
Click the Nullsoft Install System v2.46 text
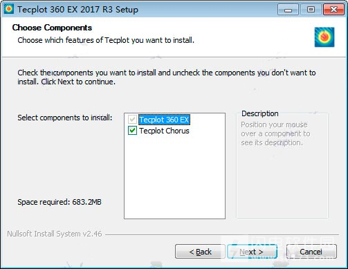[x=55, y=234]
